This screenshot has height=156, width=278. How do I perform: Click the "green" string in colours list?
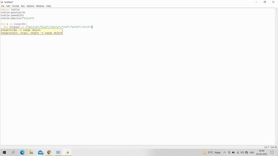(x=76, y=27)
